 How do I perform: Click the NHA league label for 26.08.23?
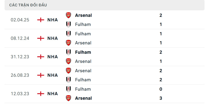[53, 75]
